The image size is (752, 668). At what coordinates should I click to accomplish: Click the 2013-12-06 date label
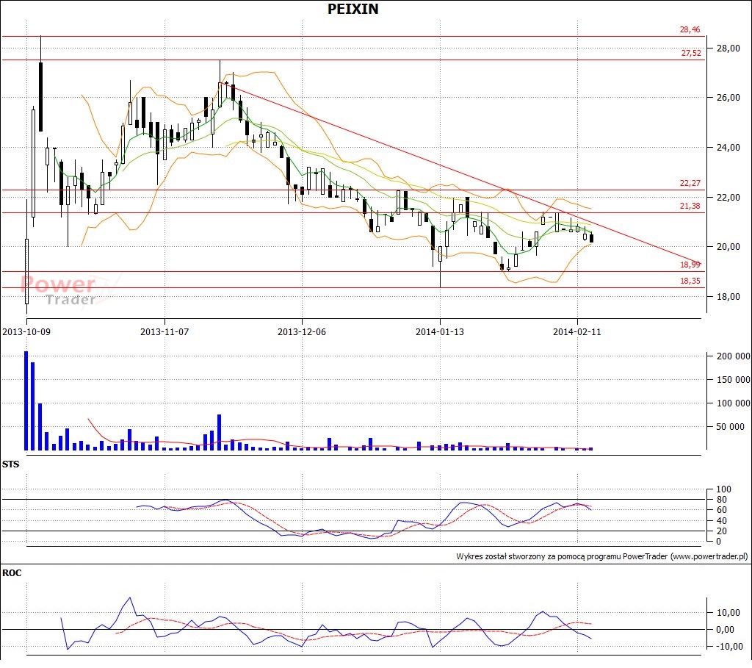(302, 332)
